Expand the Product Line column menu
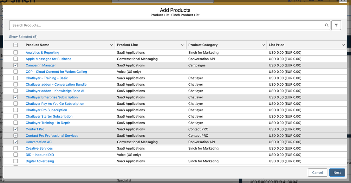Viewport: 351px width, 183px height. pos(183,45)
